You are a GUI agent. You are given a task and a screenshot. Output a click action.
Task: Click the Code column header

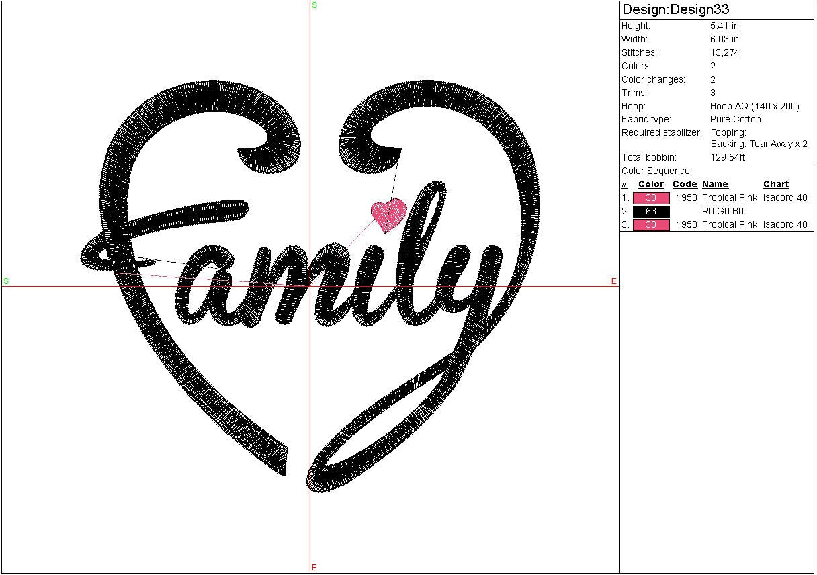pos(684,185)
